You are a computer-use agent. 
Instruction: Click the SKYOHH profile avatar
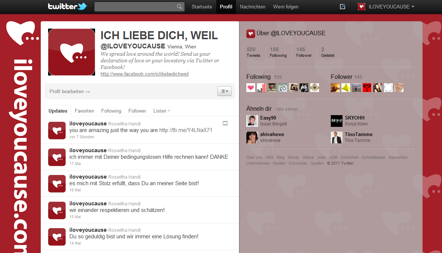337,121
